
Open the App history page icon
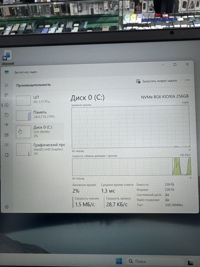pos(6,115)
